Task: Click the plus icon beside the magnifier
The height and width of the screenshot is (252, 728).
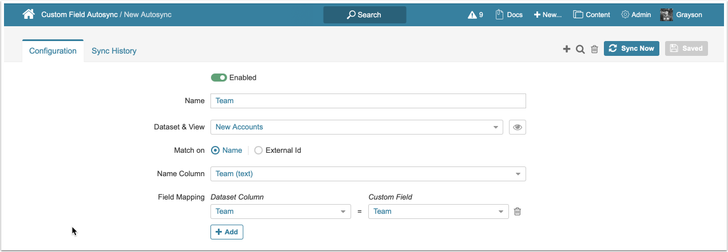Action: [567, 49]
